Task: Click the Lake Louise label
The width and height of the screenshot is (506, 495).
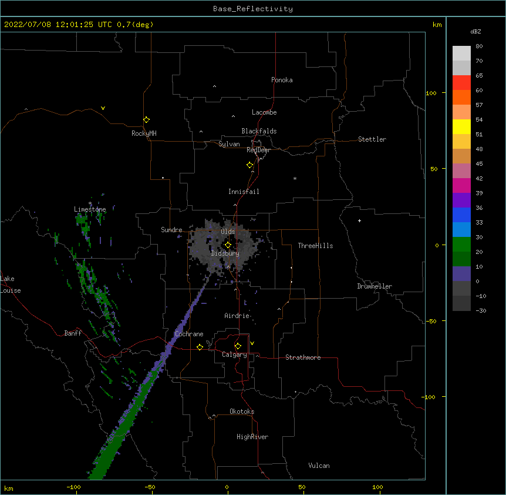Action: 11,285
